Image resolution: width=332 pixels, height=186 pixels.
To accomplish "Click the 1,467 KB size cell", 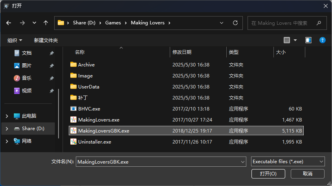I will [292, 120].
